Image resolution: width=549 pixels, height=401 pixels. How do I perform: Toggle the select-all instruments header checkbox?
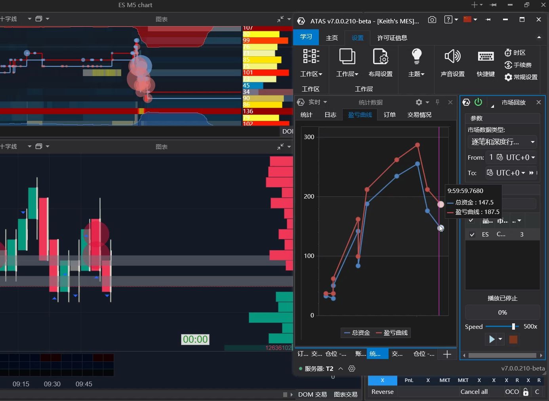pyautogui.click(x=471, y=220)
